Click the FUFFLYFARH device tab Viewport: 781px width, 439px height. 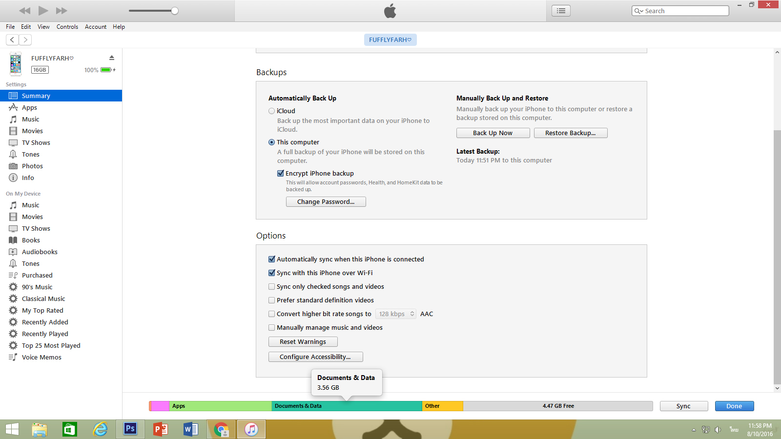tap(390, 40)
